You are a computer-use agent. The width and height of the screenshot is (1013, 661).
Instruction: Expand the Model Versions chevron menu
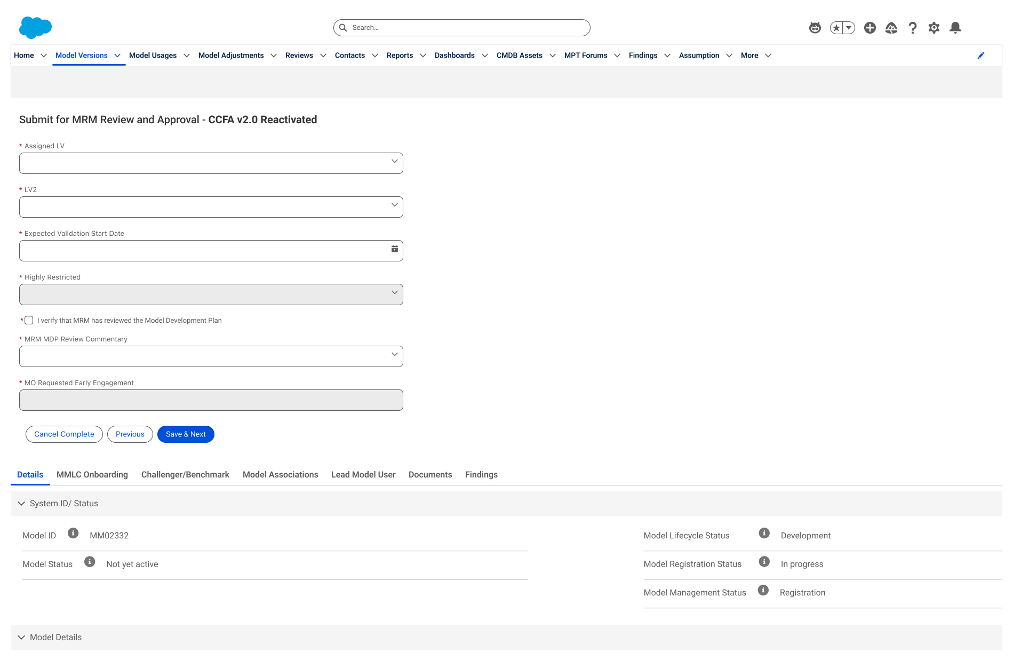pyautogui.click(x=117, y=55)
